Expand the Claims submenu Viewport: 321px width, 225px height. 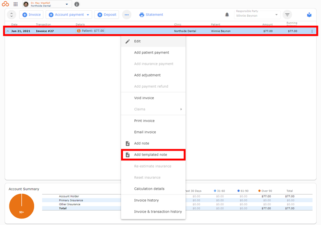(153, 109)
